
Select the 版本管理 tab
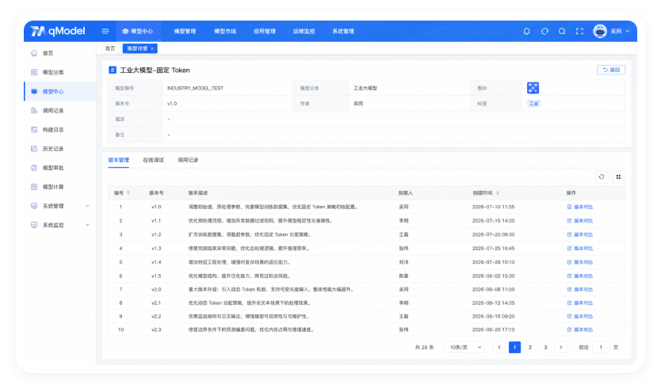pyautogui.click(x=118, y=160)
